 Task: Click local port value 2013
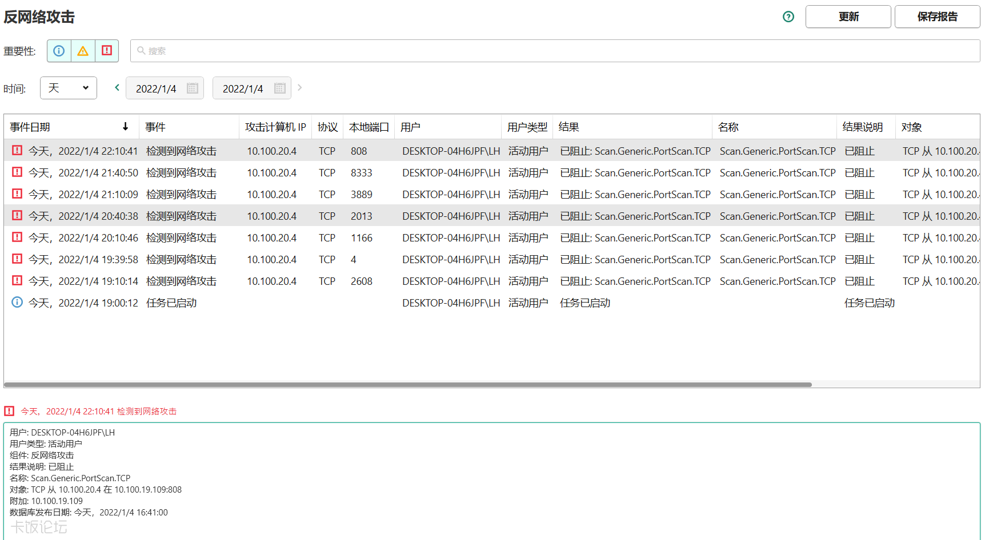tap(362, 216)
